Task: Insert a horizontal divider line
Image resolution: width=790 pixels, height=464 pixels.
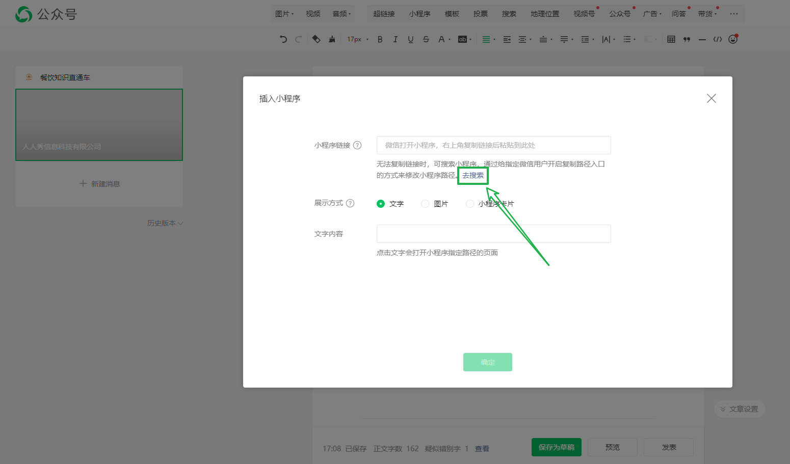Action: (x=702, y=39)
